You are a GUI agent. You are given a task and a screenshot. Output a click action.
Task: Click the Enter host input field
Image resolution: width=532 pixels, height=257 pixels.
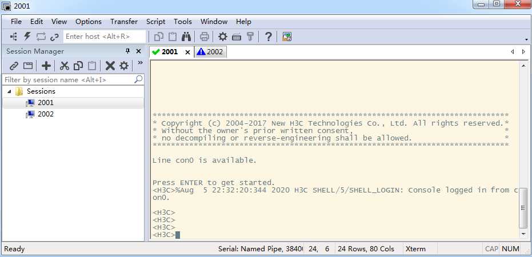click(105, 37)
